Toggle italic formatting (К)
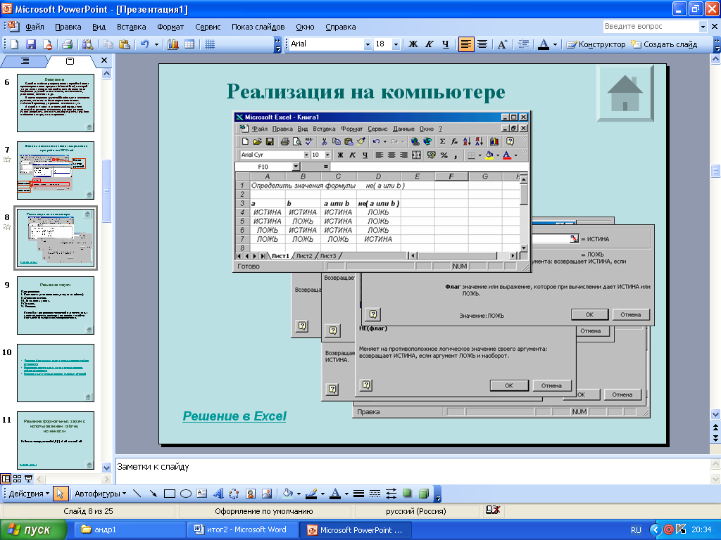 pyautogui.click(x=430, y=44)
